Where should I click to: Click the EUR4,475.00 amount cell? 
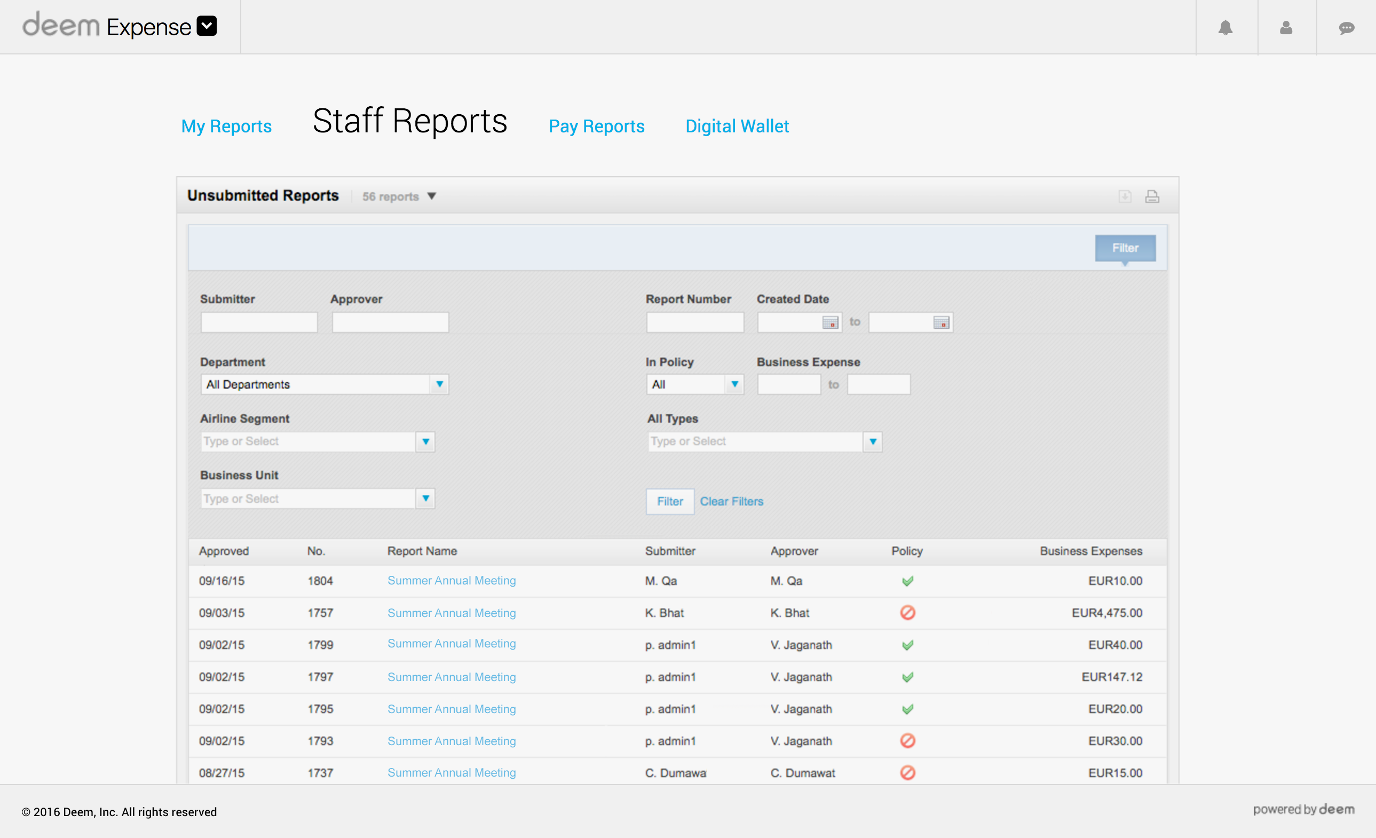click(x=1107, y=613)
